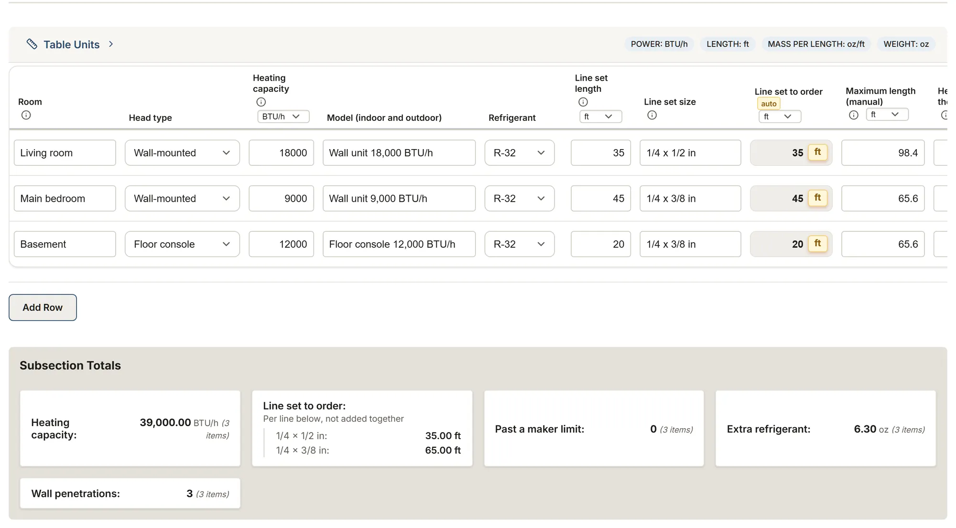Click the LENGTH: ft unit chip
This screenshot has width=956, height=528.
coord(728,44)
